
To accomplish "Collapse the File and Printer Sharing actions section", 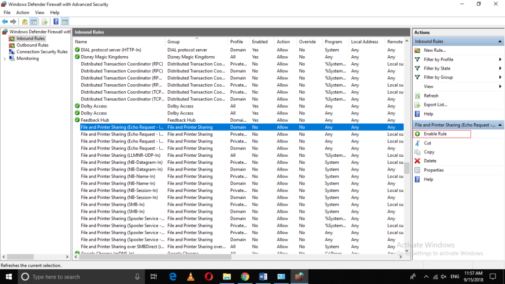I will [500, 125].
